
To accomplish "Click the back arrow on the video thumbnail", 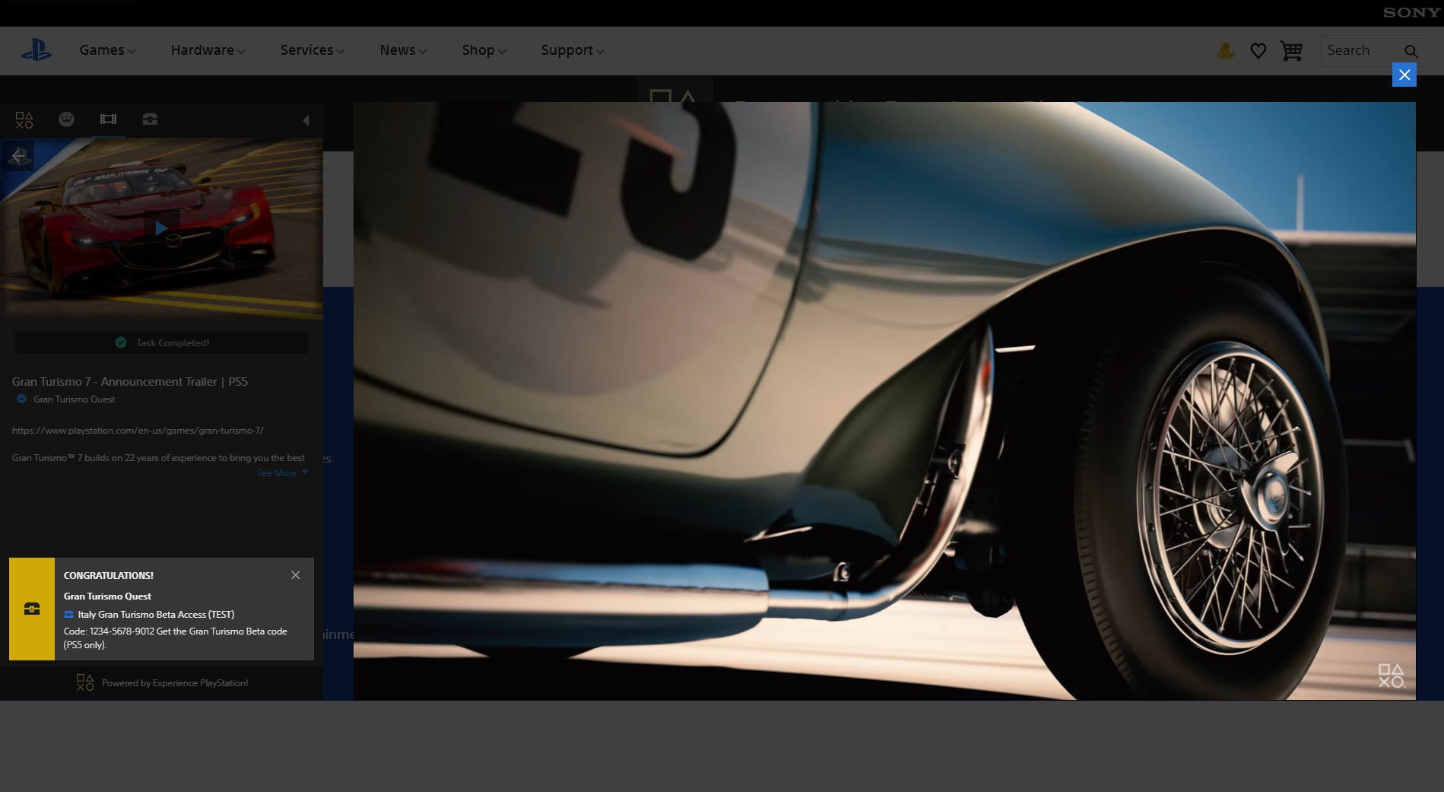I will [x=18, y=157].
